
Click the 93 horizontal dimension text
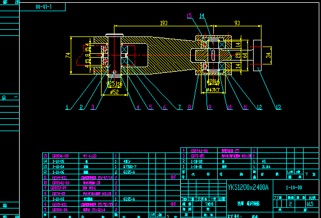237,23
